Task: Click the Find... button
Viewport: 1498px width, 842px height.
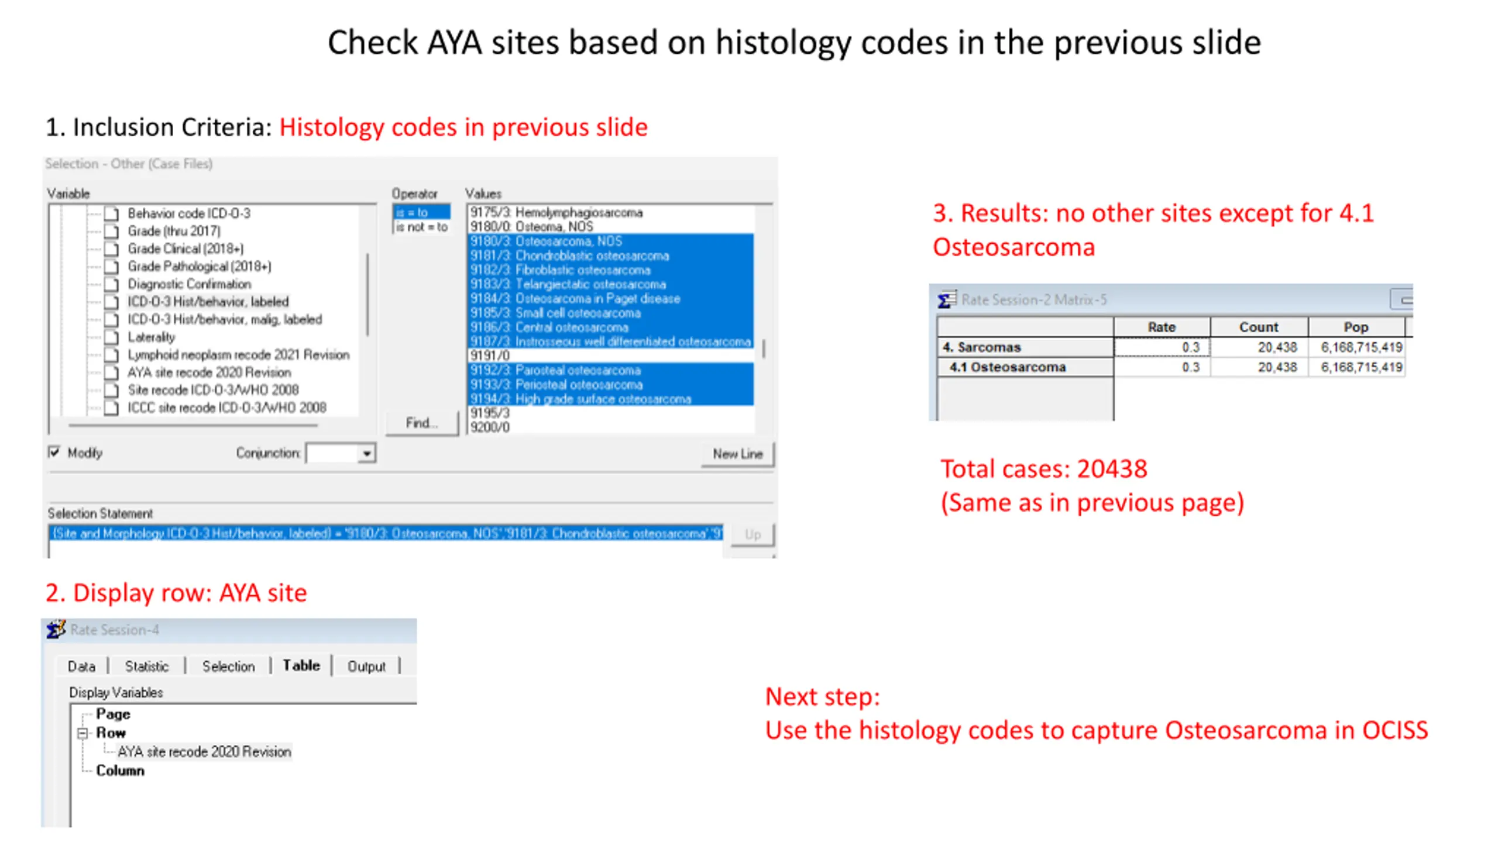Action: point(421,423)
